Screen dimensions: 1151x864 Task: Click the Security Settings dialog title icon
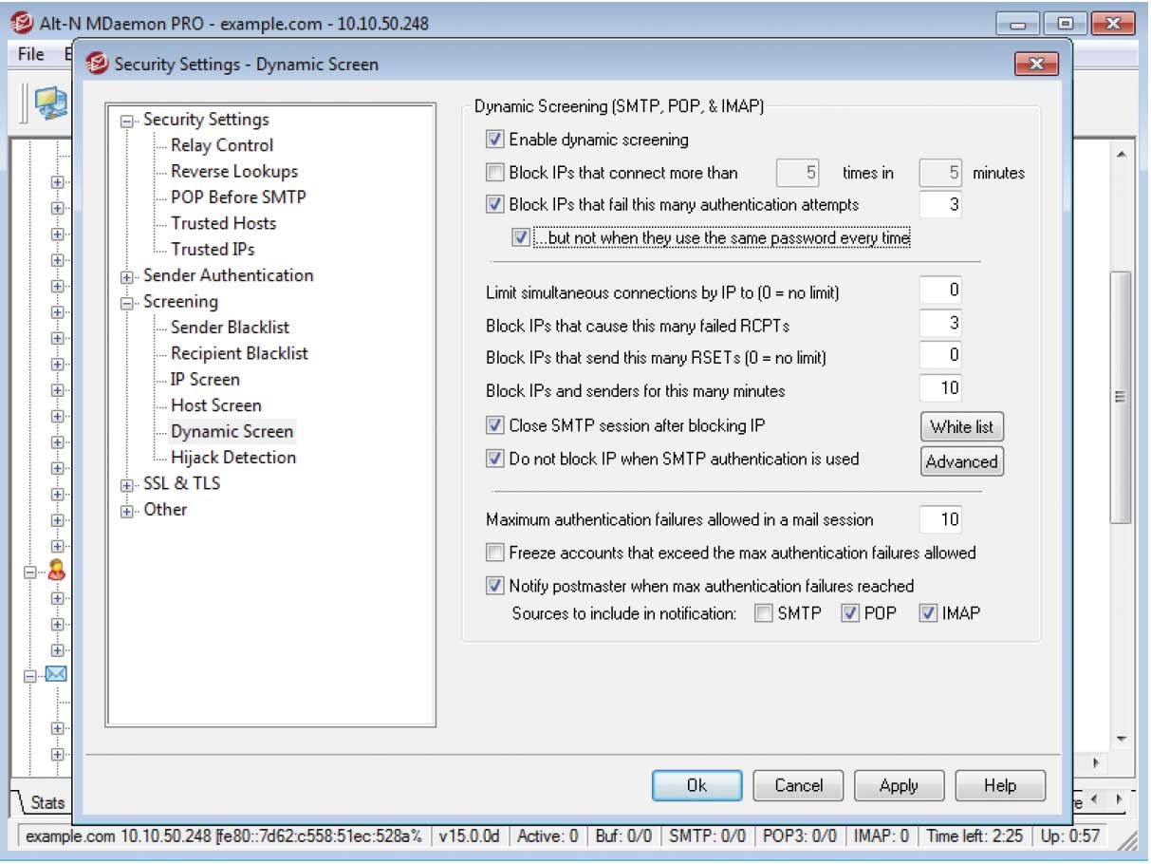coord(97,65)
